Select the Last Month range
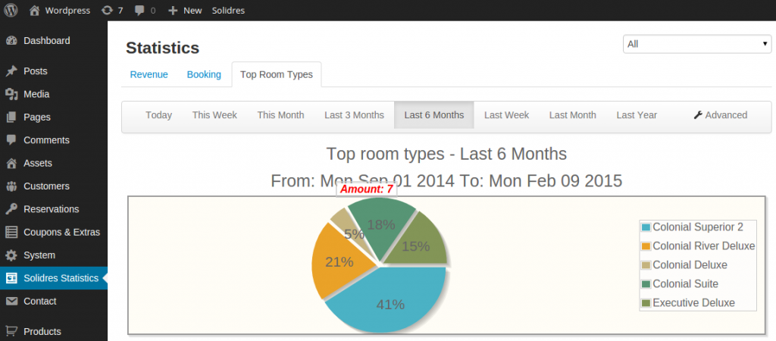This screenshot has width=776, height=341. tap(573, 115)
